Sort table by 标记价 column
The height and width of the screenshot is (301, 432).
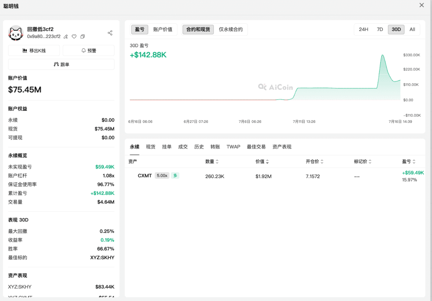pos(363,161)
